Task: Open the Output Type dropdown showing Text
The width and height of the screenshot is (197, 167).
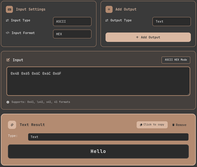Action: 171,22
